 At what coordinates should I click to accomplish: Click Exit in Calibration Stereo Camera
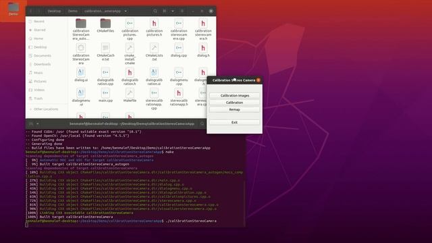(x=234, y=122)
